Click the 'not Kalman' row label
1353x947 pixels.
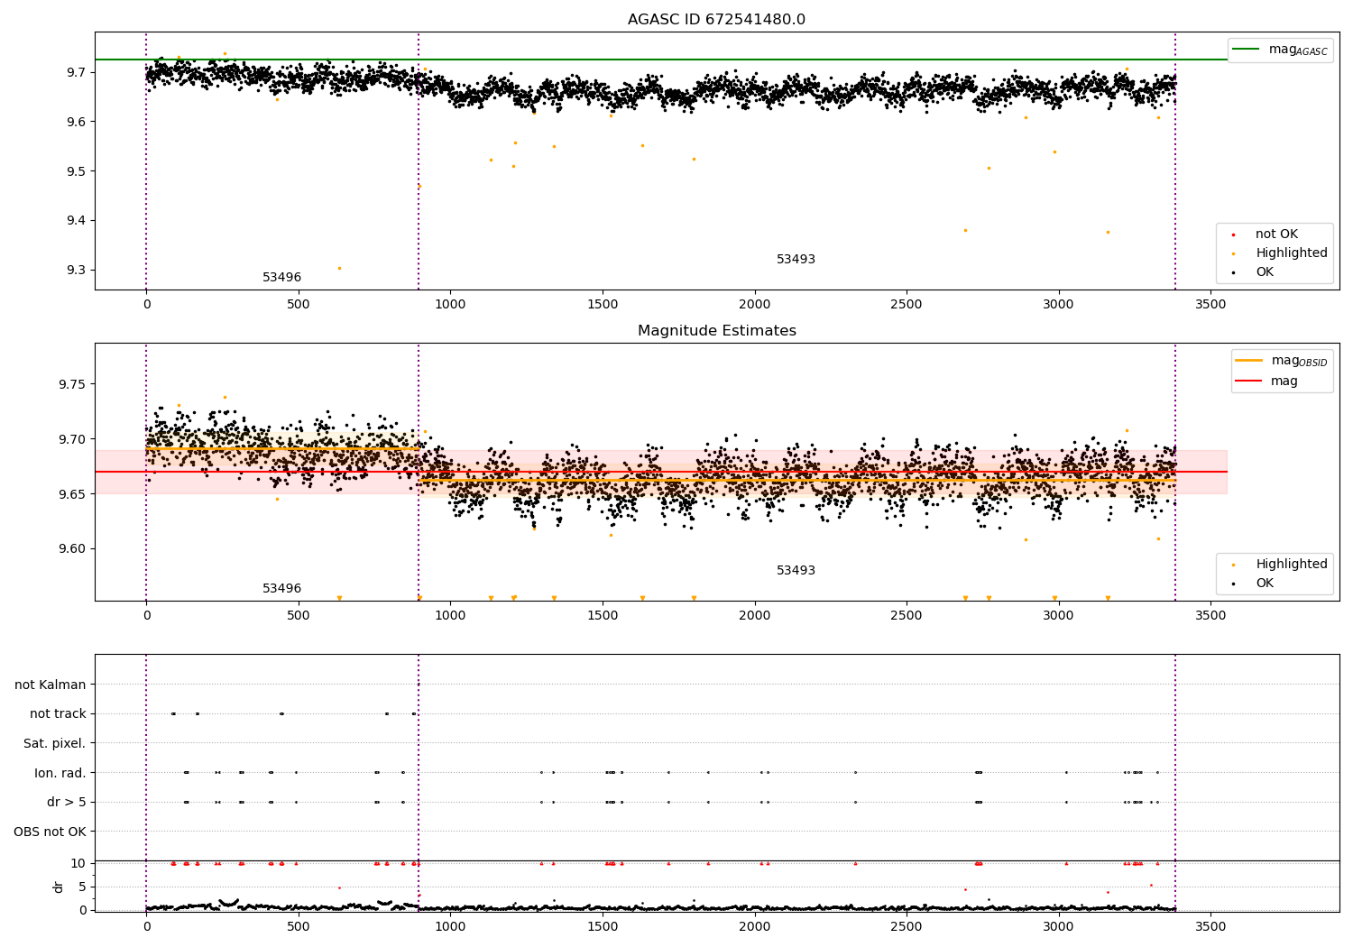51,685
